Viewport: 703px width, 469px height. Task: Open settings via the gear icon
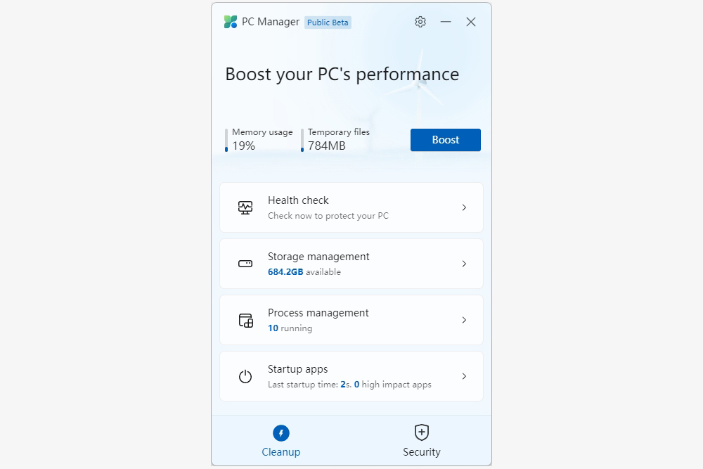tap(420, 22)
